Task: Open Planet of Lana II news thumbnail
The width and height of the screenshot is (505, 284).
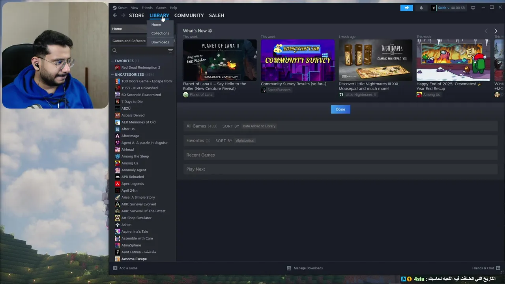Action: [220, 60]
